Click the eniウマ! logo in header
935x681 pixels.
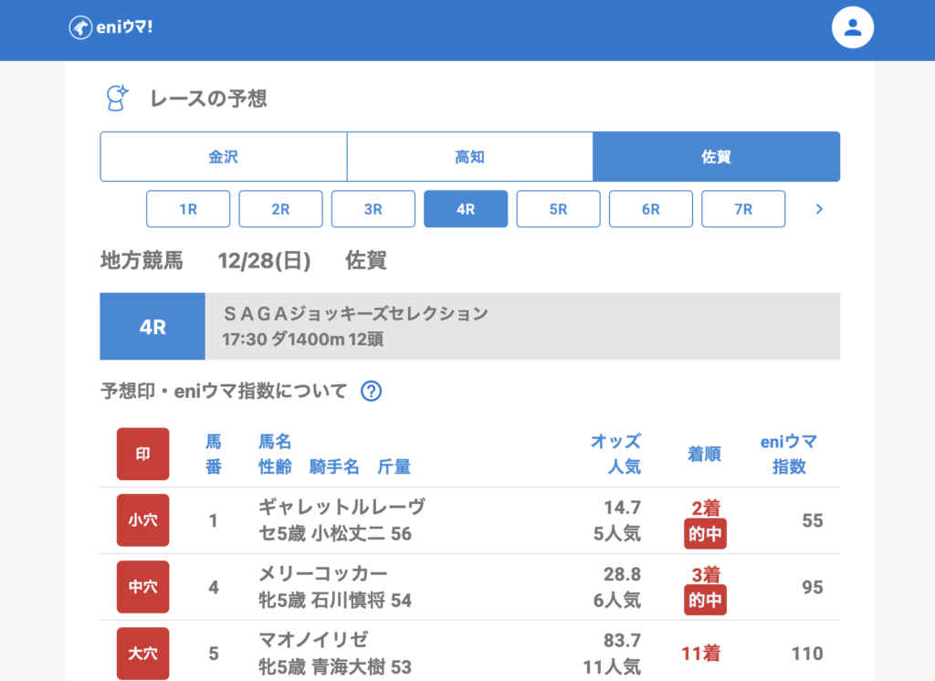click(x=110, y=27)
